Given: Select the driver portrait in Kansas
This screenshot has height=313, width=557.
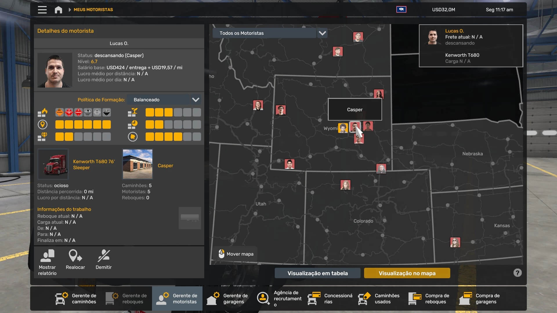Looking at the screenshot, I should 455,242.
